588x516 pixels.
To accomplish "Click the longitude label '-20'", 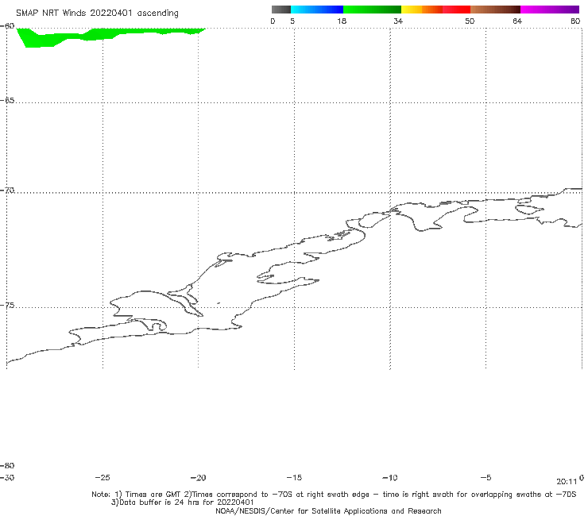I will coord(199,478).
